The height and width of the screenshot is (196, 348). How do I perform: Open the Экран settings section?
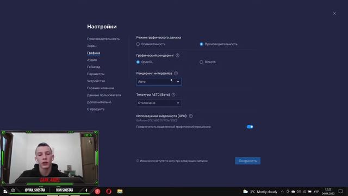click(x=92, y=46)
